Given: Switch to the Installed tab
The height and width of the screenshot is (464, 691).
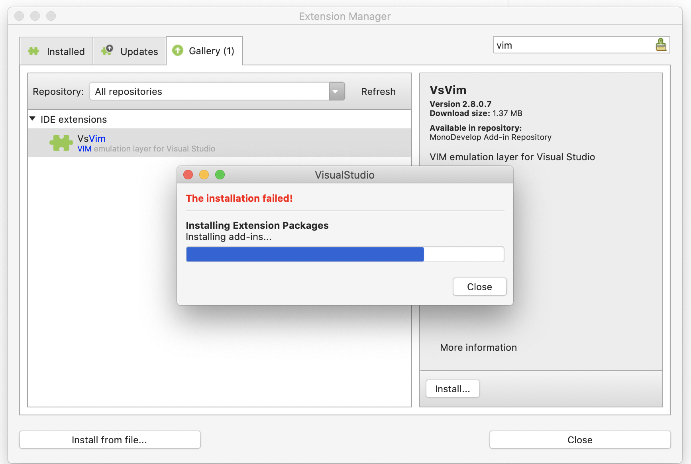Looking at the screenshot, I should tap(56, 51).
